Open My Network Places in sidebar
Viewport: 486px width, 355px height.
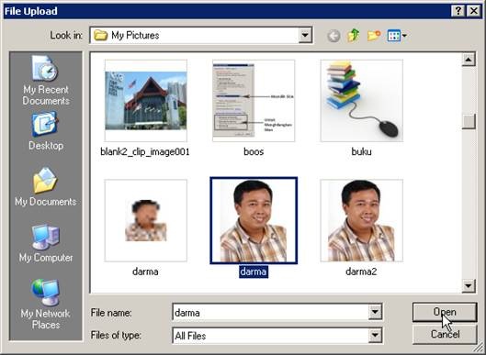[x=46, y=305]
